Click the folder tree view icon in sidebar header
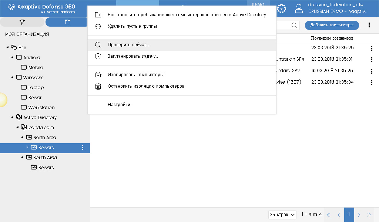Viewport: 379px width, 222px height. tap(67, 21)
